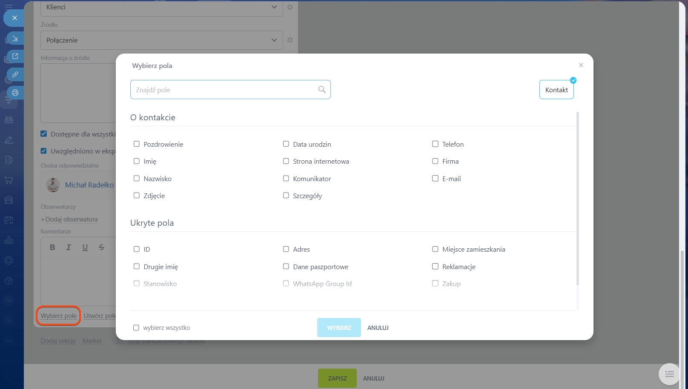Check the Data urodzin field checkbox
The image size is (688, 389).
[x=286, y=144]
